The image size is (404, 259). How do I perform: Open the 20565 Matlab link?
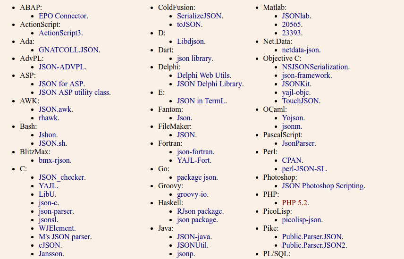[292, 25]
